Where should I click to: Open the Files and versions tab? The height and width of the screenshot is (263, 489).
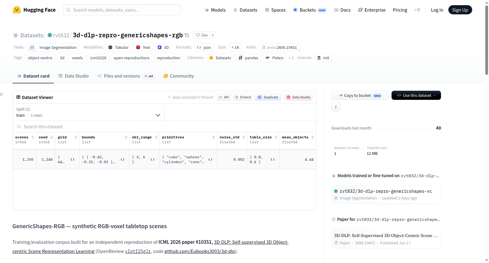click(126, 76)
